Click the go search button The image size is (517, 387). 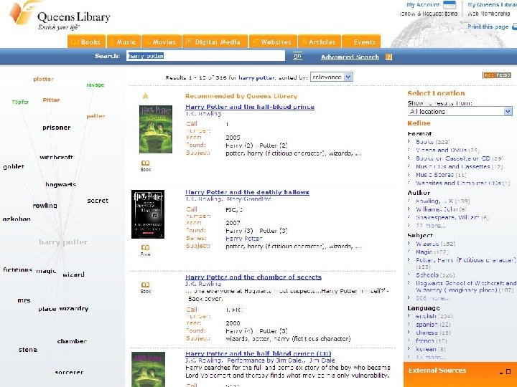click(x=297, y=57)
